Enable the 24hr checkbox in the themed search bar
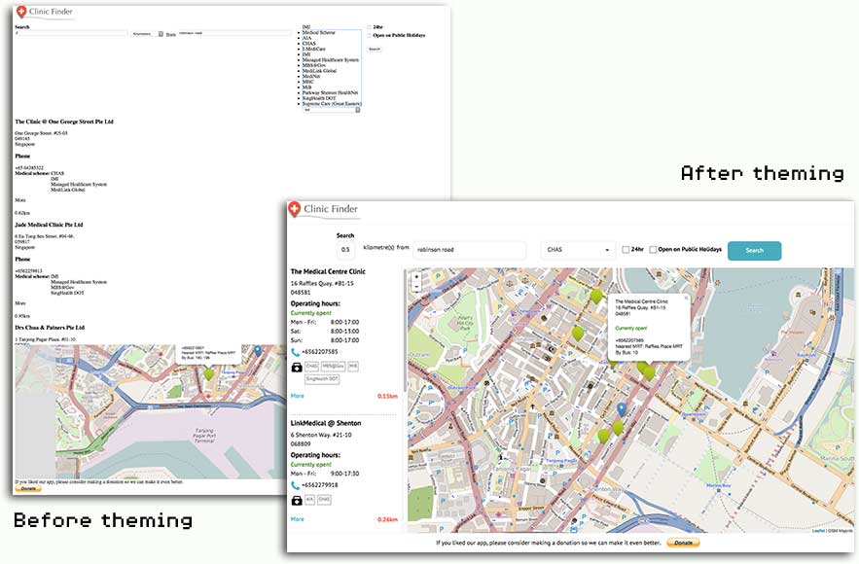859x564 pixels. tap(626, 250)
